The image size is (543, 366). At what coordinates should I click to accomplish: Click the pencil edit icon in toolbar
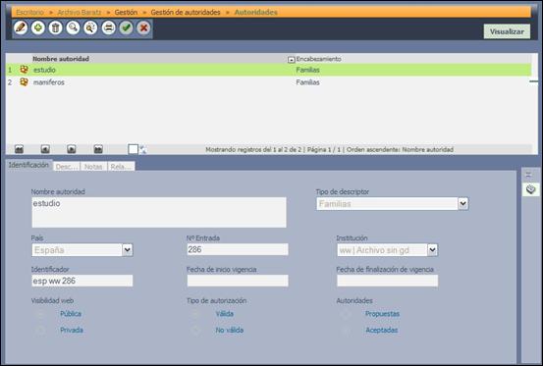point(21,27)
